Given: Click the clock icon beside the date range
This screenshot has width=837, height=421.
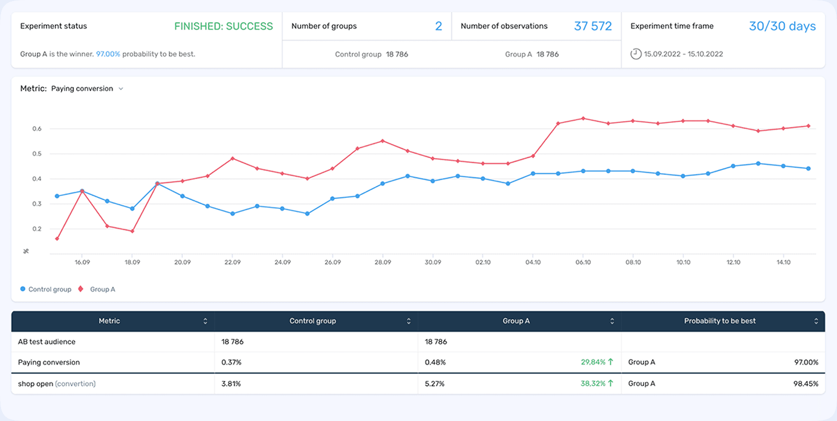Looking at the screenshot, I should pyautogui.click(x=636, y=54).
